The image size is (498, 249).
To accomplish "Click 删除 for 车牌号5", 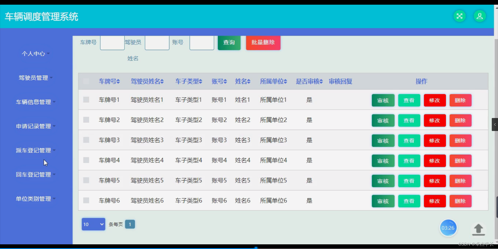I will (460, 181).
